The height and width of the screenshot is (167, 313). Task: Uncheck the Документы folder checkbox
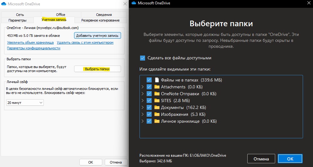tap(149, 107)
